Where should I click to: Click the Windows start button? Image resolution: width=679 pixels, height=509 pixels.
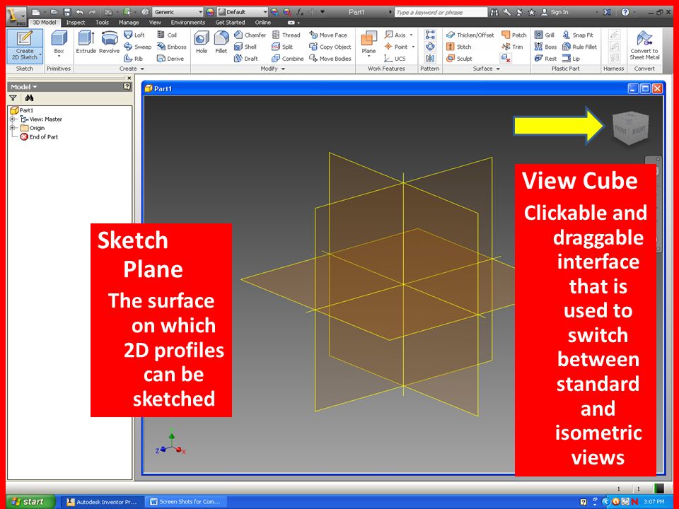(30, 502)
